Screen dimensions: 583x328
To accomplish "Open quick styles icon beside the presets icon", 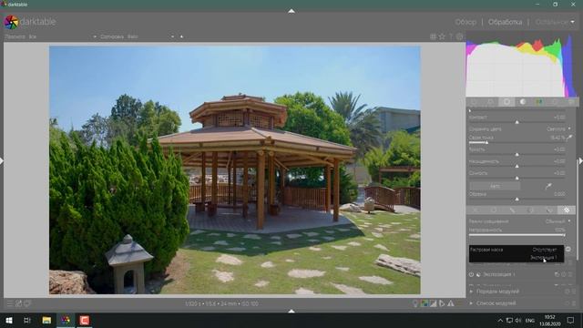I will pos(18,303).
